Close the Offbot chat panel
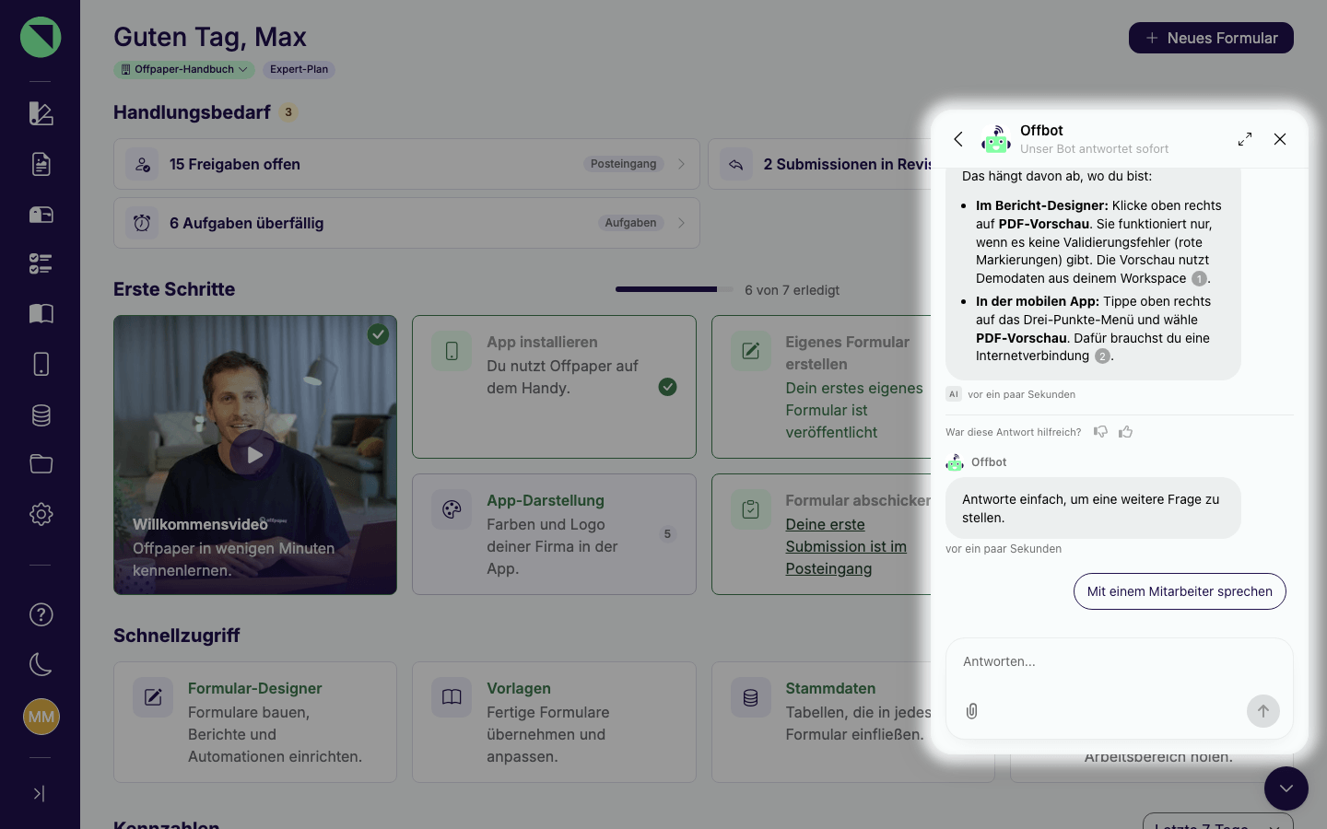1327x829 pixels. pos(1280,139)
